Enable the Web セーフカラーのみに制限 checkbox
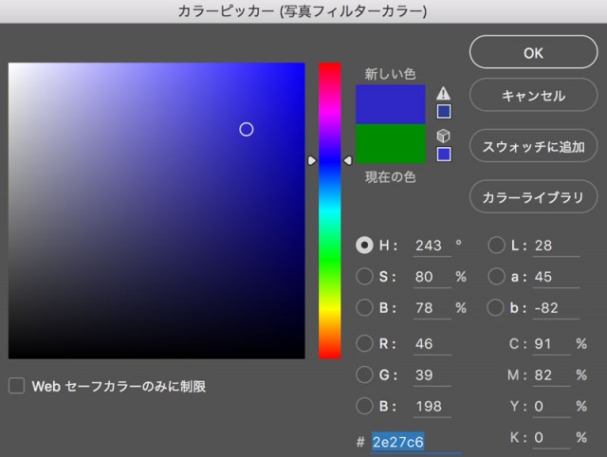The height and width of the screenshot is (457, 607). pyautogui.click(x=16, y=386)
